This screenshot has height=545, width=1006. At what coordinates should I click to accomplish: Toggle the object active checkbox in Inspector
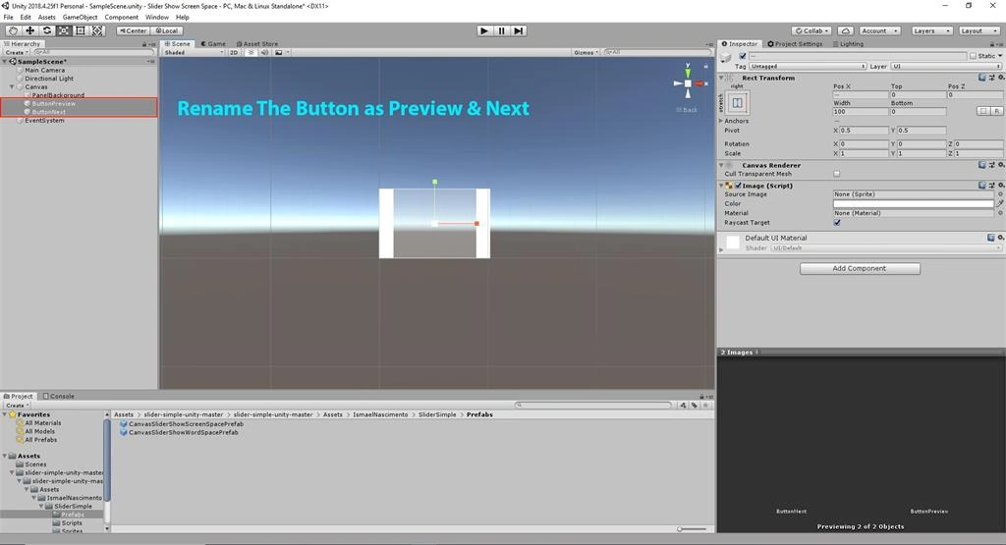click(x=743, y=56)
